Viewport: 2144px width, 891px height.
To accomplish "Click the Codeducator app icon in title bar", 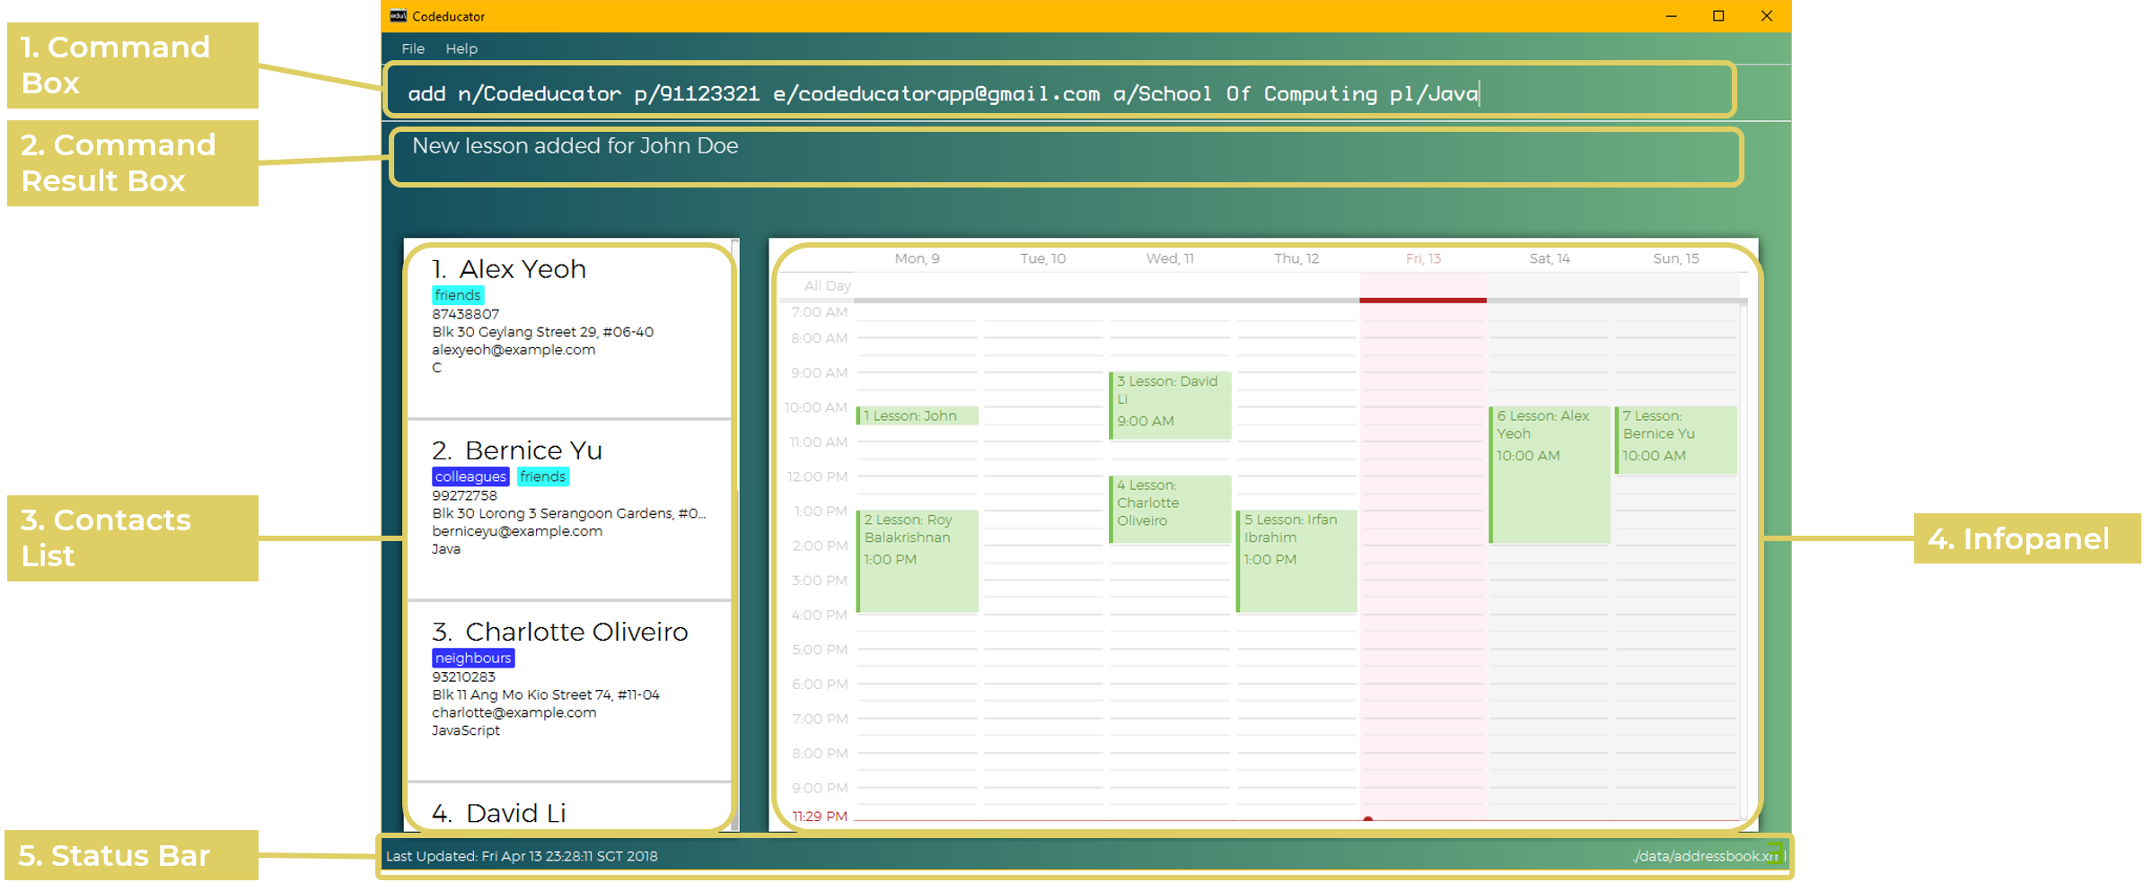I will (398, 16).
